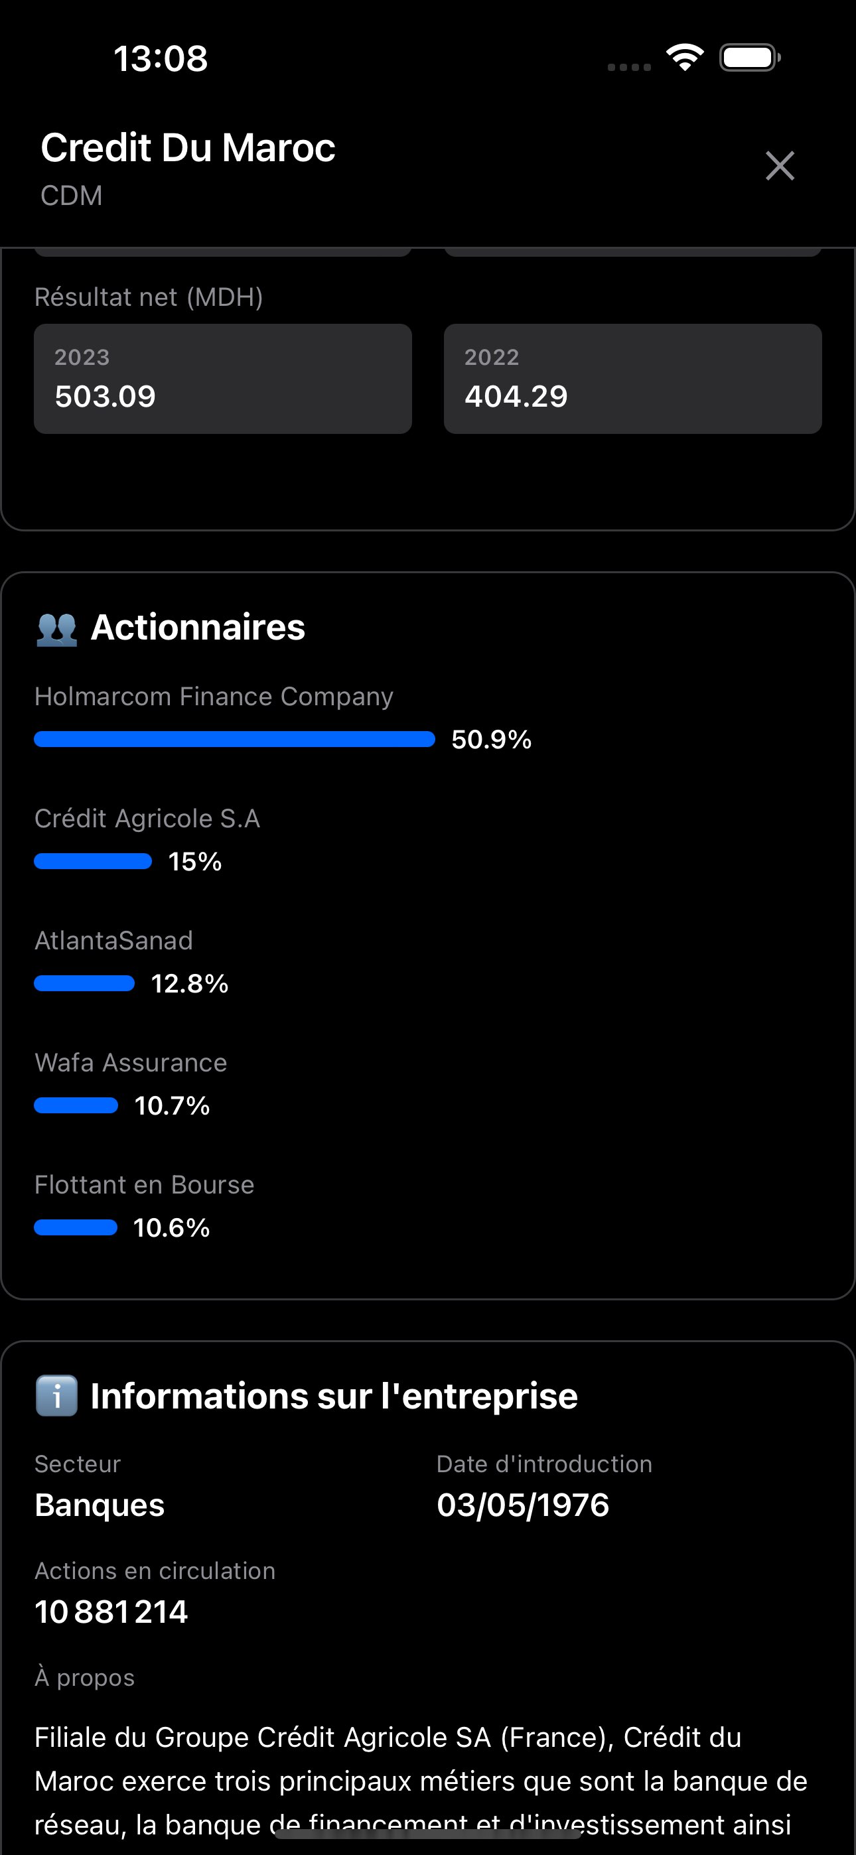The width and height of the screenshot is (856, 1855).
Task: Tap the À propos description paragraph
Action: click(421, 1780)
